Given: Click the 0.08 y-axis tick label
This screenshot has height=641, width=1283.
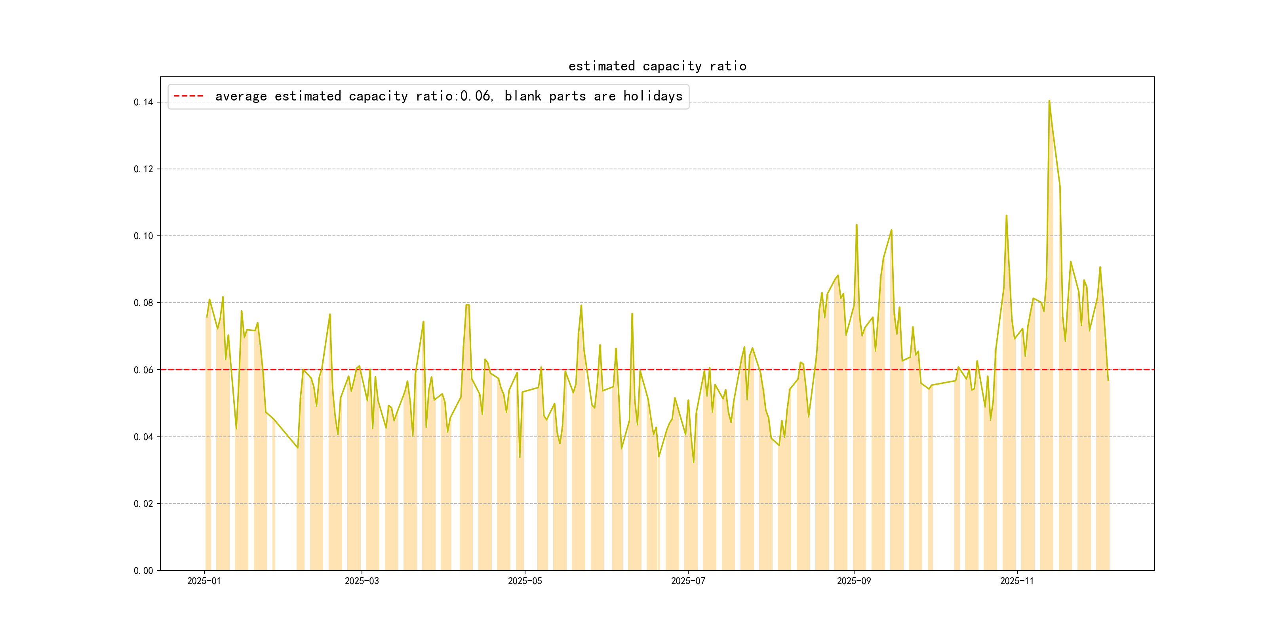Looking at the screenshot, I should pyautogui.click(x=143, y=303).
